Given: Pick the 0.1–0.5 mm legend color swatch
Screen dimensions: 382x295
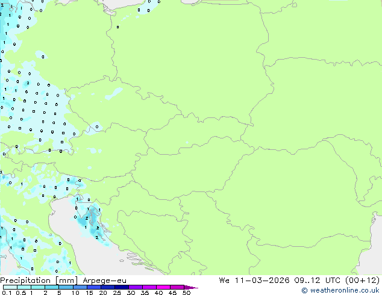Looking at the screenshot, I should pos(10,287).
